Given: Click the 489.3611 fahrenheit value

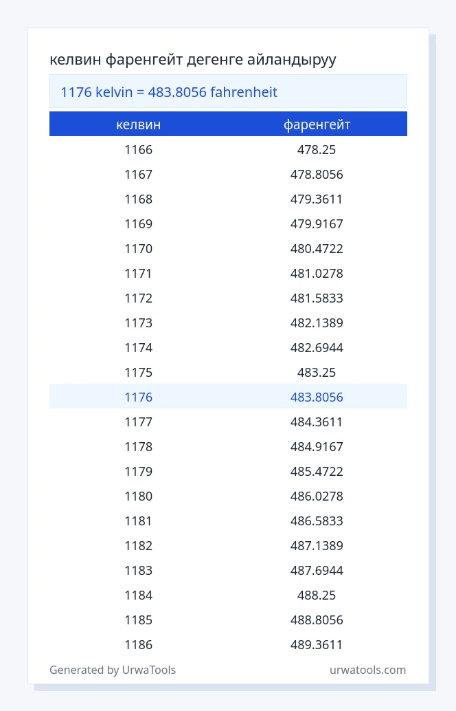Looking at the screenshot, I should coord(317,644).
